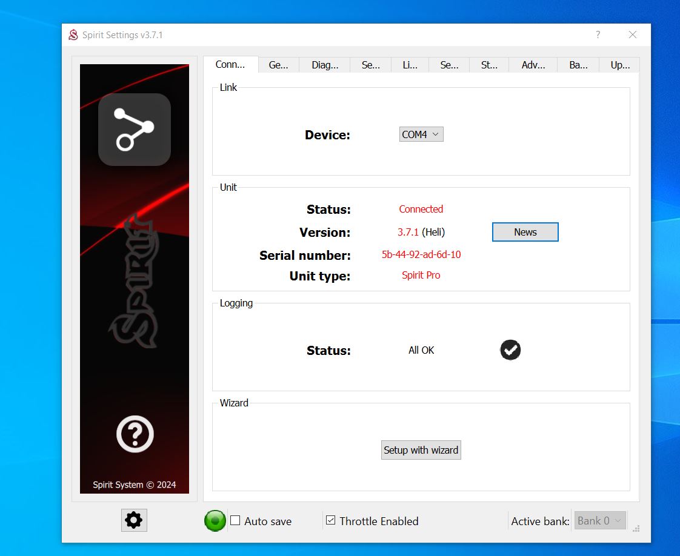Click the title bar question mark help button
The height and width of the screenshot is (556, 680).
[598, 35]
